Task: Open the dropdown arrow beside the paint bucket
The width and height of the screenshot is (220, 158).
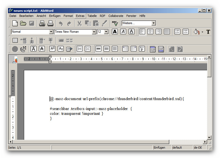Action: tap(202, 32)
